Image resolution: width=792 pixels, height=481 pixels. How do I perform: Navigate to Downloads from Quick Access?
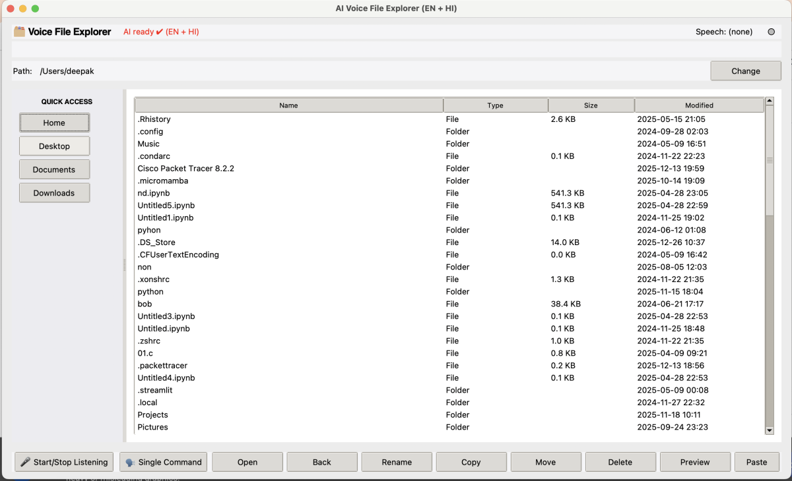click(x=54, y=193)
